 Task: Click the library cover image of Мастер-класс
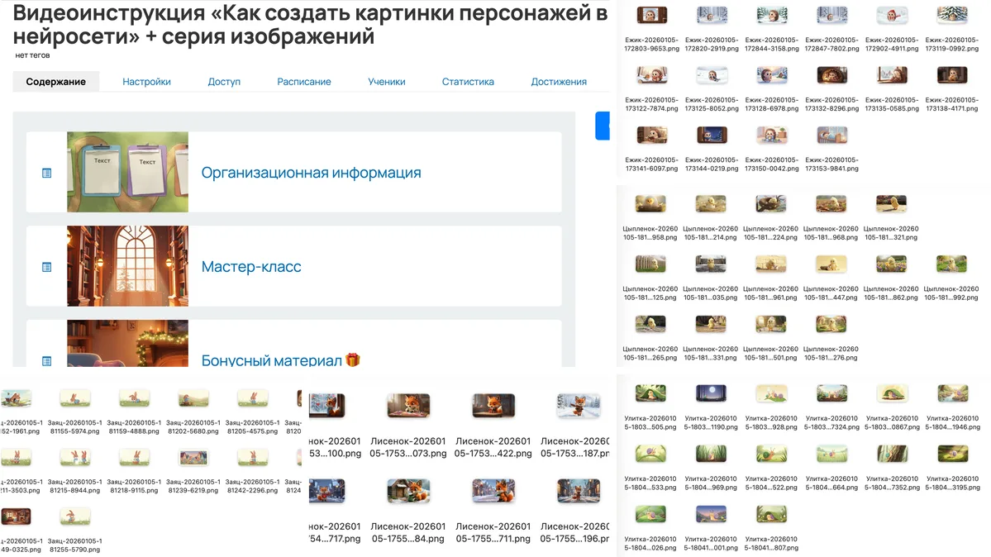(x=127, y=266)
